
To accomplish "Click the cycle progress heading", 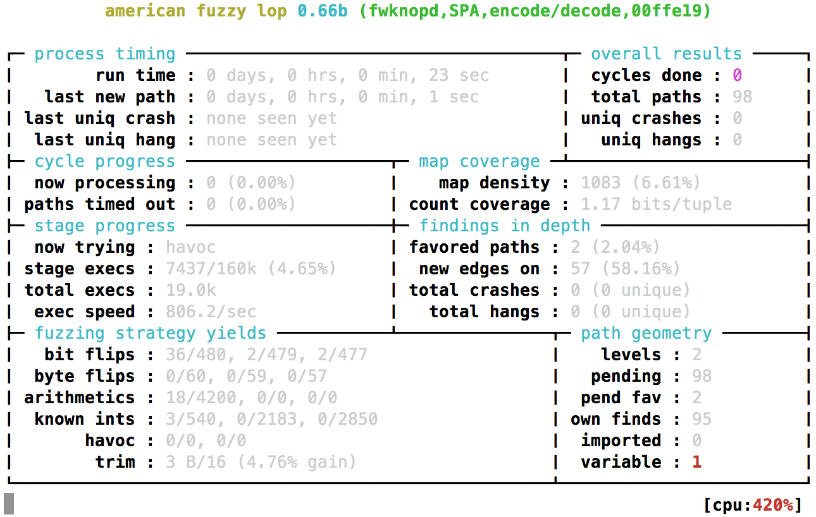I will coord(104,161).
